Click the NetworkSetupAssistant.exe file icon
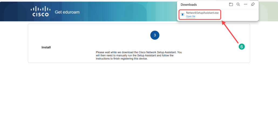Image resolution: width=278 pixels, height=133 pixels. point(182,15)
